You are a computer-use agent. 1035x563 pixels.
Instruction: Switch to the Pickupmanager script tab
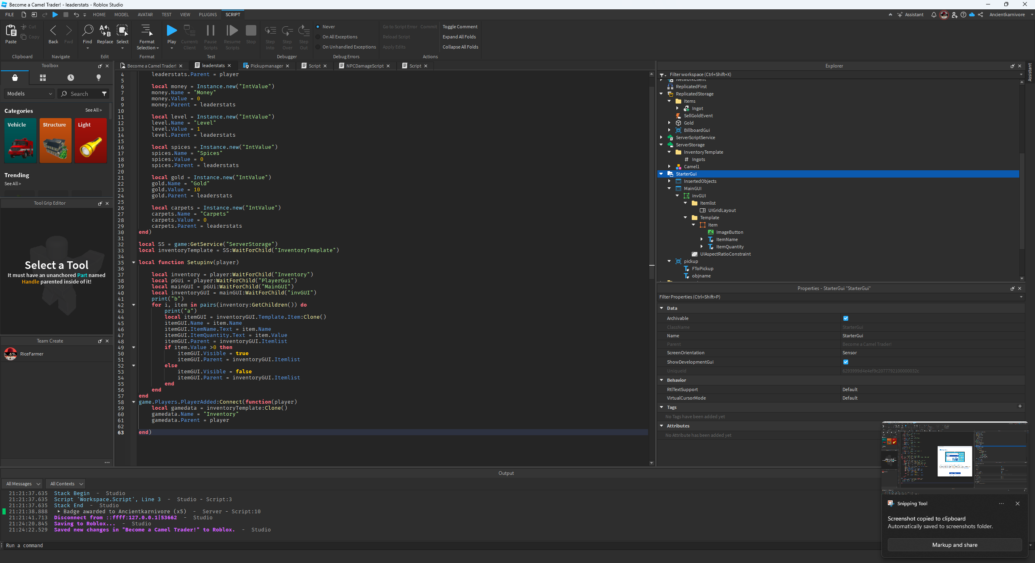pyautogui.click(x=266, y=66)
